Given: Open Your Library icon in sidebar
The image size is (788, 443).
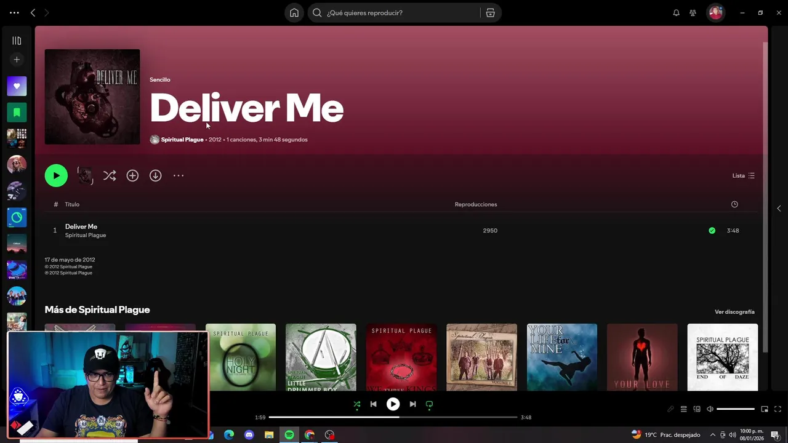Looking at the screenshot, I should tap(17, 41).
